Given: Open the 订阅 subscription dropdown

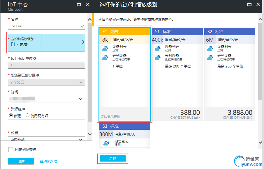Looking at the screenshot, I should tap(46, 99).
